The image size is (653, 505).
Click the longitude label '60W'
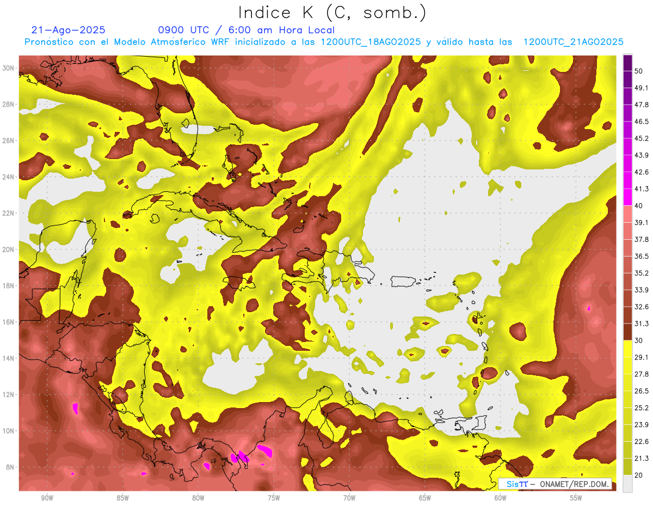click(x=501, y=498)
